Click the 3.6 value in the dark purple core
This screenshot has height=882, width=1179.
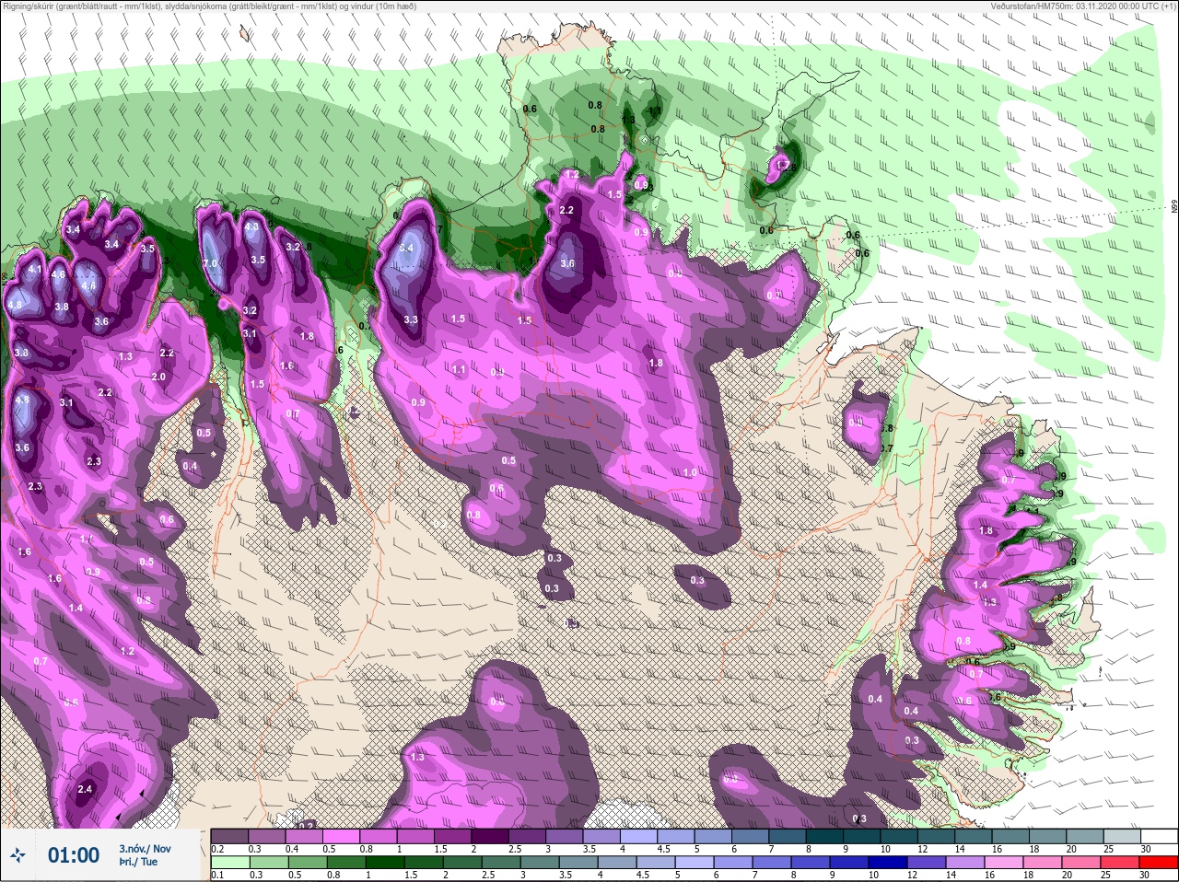tap(567, 263)
